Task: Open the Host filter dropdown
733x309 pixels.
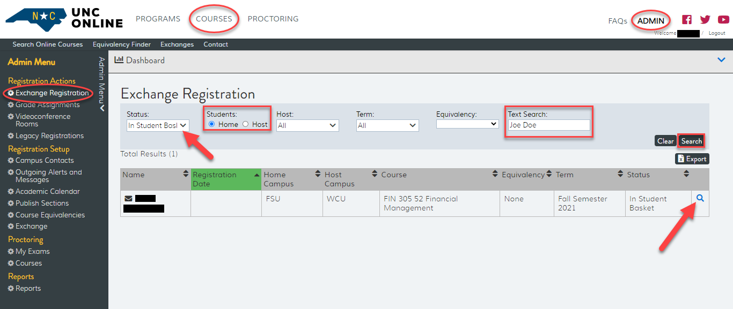Action: point(307,125)
